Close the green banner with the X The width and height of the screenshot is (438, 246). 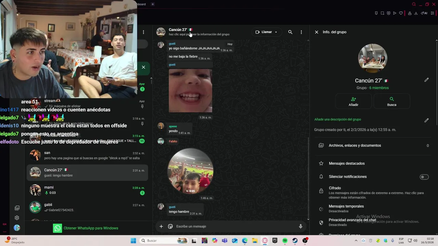[x=143, y=67]
